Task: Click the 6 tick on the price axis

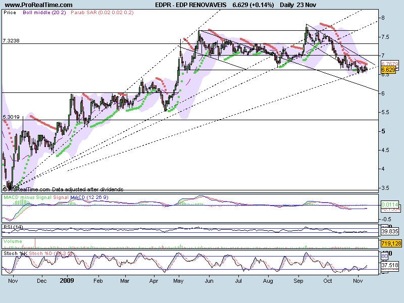Action: coord(383,93)
